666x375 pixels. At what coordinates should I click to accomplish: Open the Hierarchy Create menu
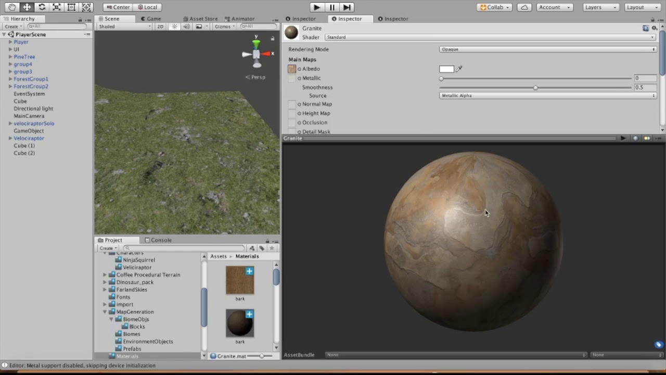[x=12, y=27]
